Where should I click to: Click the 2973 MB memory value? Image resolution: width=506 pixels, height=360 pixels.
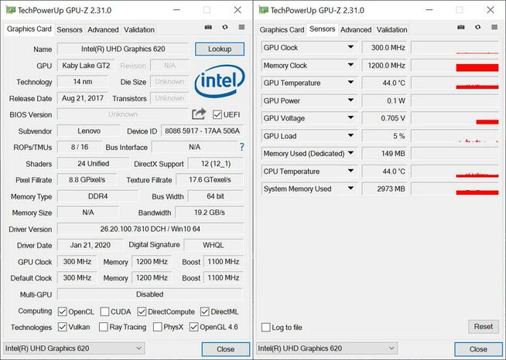[385, 188]
